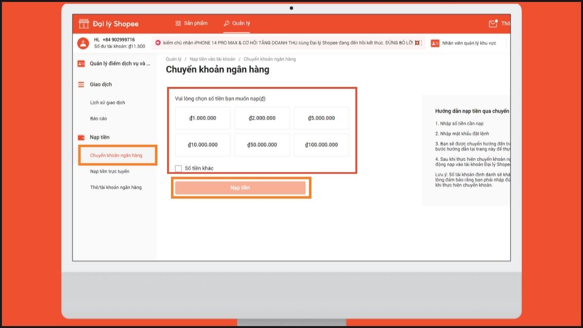Open the Sản phẩm grid icon
The width and height of the screenshot is (583, 328).
178,23
